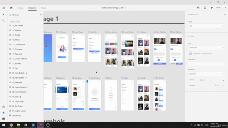Image resolution: width=228 pixels, height=128 pixels.
Task: Click the device preview phone icon
Action: 205,8
